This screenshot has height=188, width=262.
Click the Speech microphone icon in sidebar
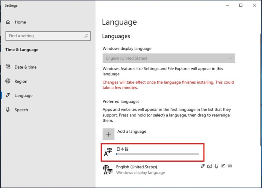point(8,110)
